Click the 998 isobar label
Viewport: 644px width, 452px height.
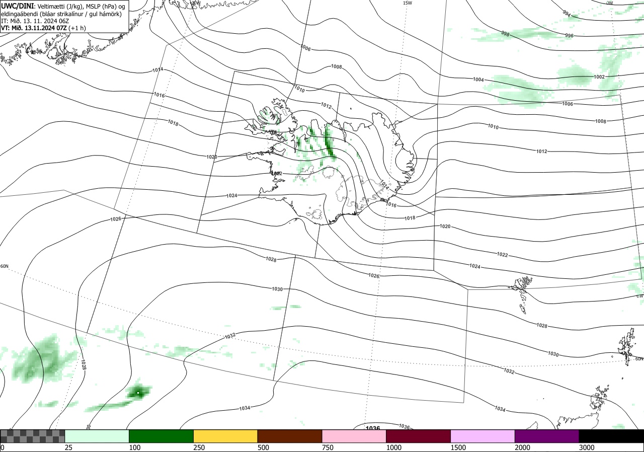point(505,34)
